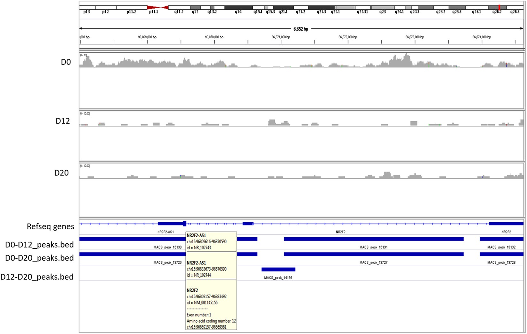
Task: Click the MACS_peak_13727 peak feature bar
Action: [373, 254]
